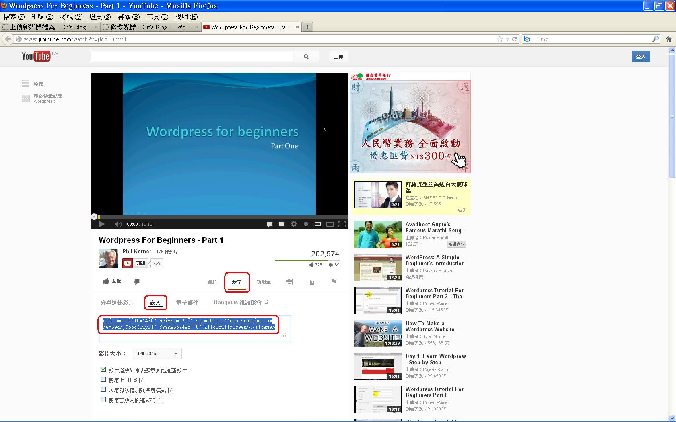Enter fullscreen with player corner icon

point(342,224)
